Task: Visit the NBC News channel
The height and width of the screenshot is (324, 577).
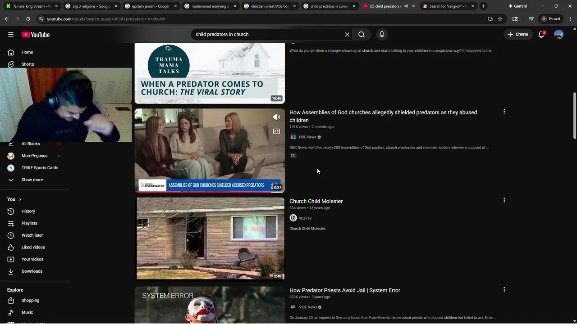Action: click(307, 137)
